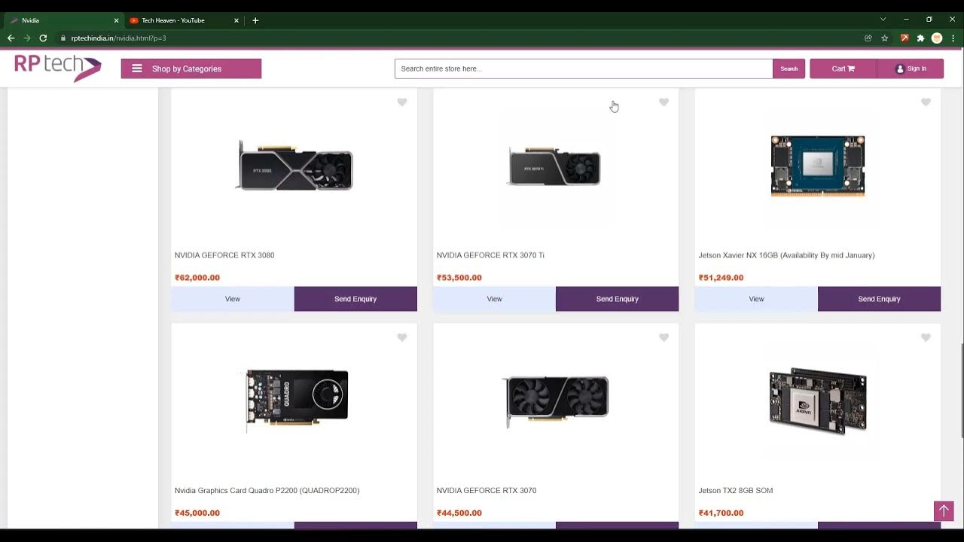Click the browser address bar URL
The height and width of the screenshot is (542, 964).
(118, 38)
